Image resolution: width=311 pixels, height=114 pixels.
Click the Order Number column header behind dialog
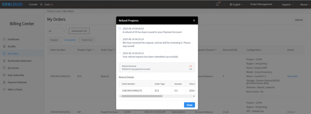(x=57, y=50)
